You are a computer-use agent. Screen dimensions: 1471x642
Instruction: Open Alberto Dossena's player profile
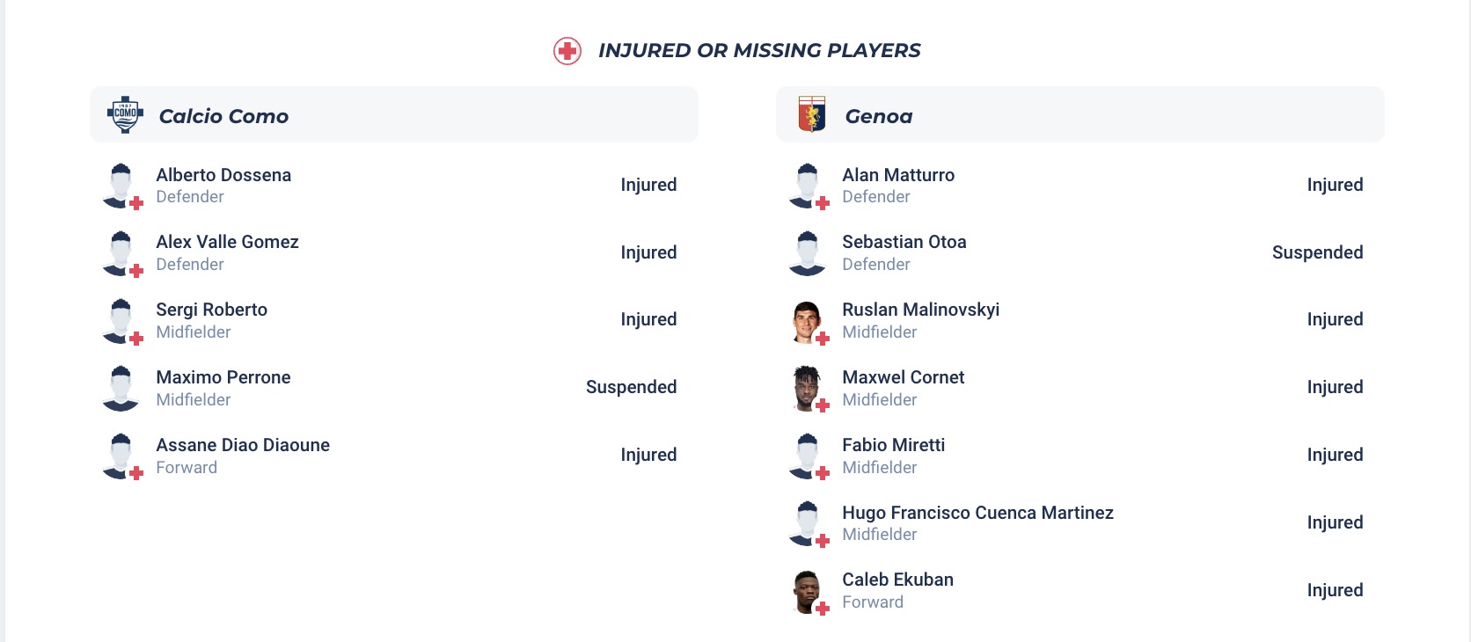pyautogui.click(x=223, y=175)
